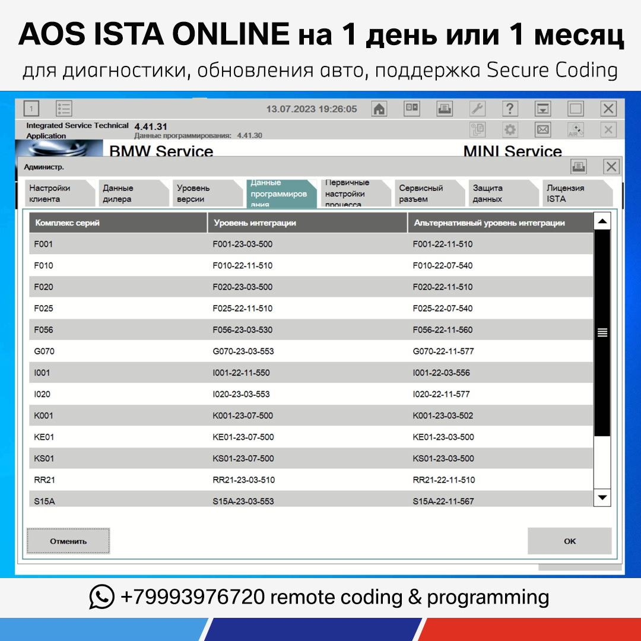
Task: Click the maximize window icon in top toolbar
Action: (575, 109)
